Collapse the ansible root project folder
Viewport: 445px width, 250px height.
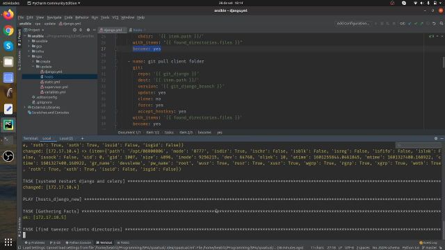click(x=25, y=36)
